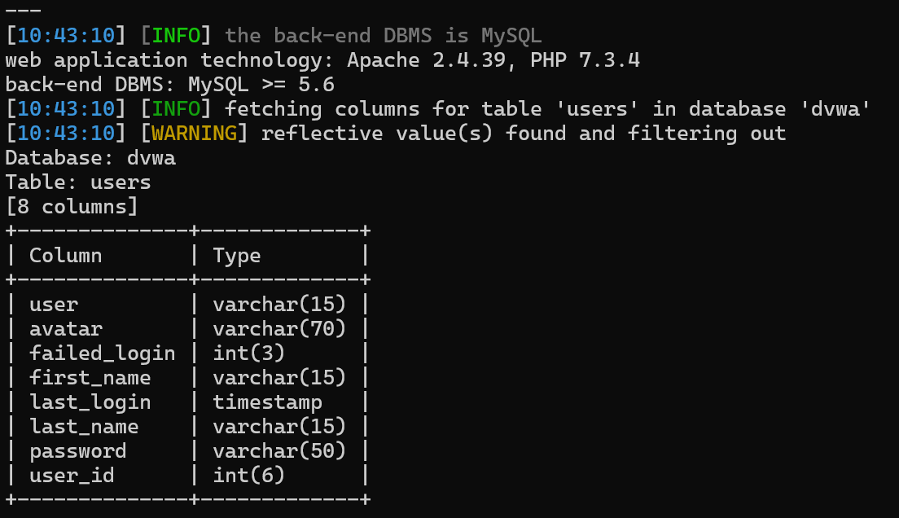Image resolution: width=899 pixels, height=518 pixels.
Task: Select the 'varchar(70)' type value
Action: [x=279, y=329]
